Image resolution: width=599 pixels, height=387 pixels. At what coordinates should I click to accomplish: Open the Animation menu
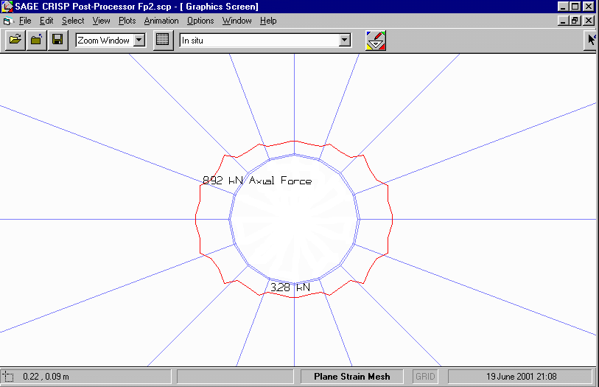tap(161, 21)
